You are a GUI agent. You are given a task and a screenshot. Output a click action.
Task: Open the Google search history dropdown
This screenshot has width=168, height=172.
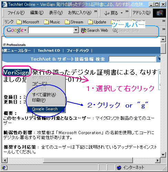click(76, 30)
